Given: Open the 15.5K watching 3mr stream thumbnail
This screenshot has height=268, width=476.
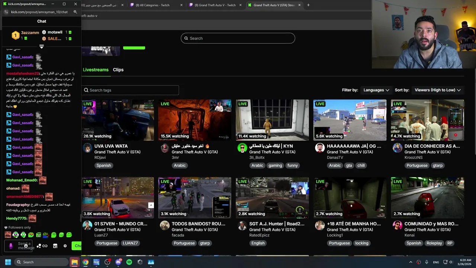Looking at the screenshot, I should (194, 120).
